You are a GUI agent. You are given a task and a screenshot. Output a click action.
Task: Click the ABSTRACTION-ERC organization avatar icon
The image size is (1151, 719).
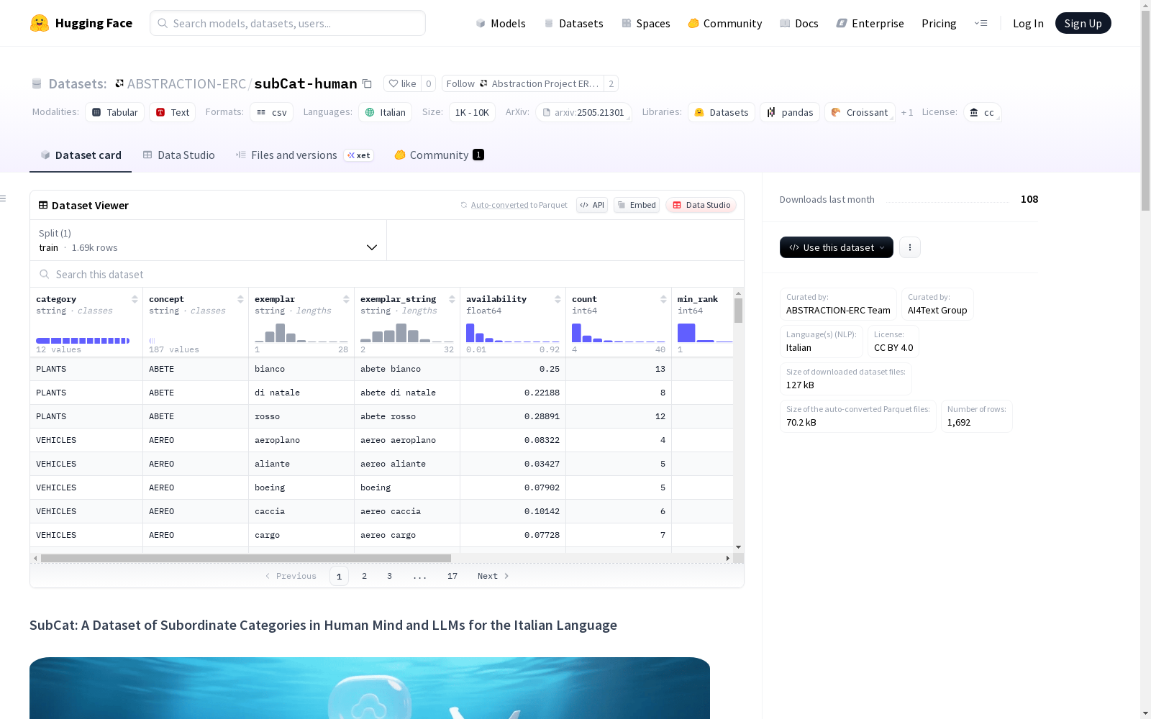[119, 83]
